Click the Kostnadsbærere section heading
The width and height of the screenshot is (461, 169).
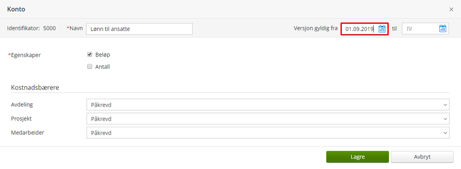[35, 87]
